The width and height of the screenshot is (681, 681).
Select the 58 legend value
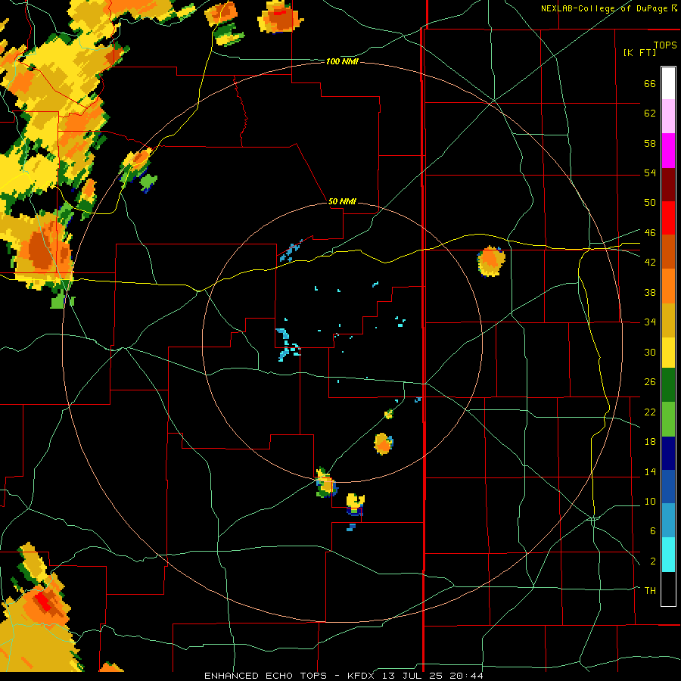pos(650,143)
